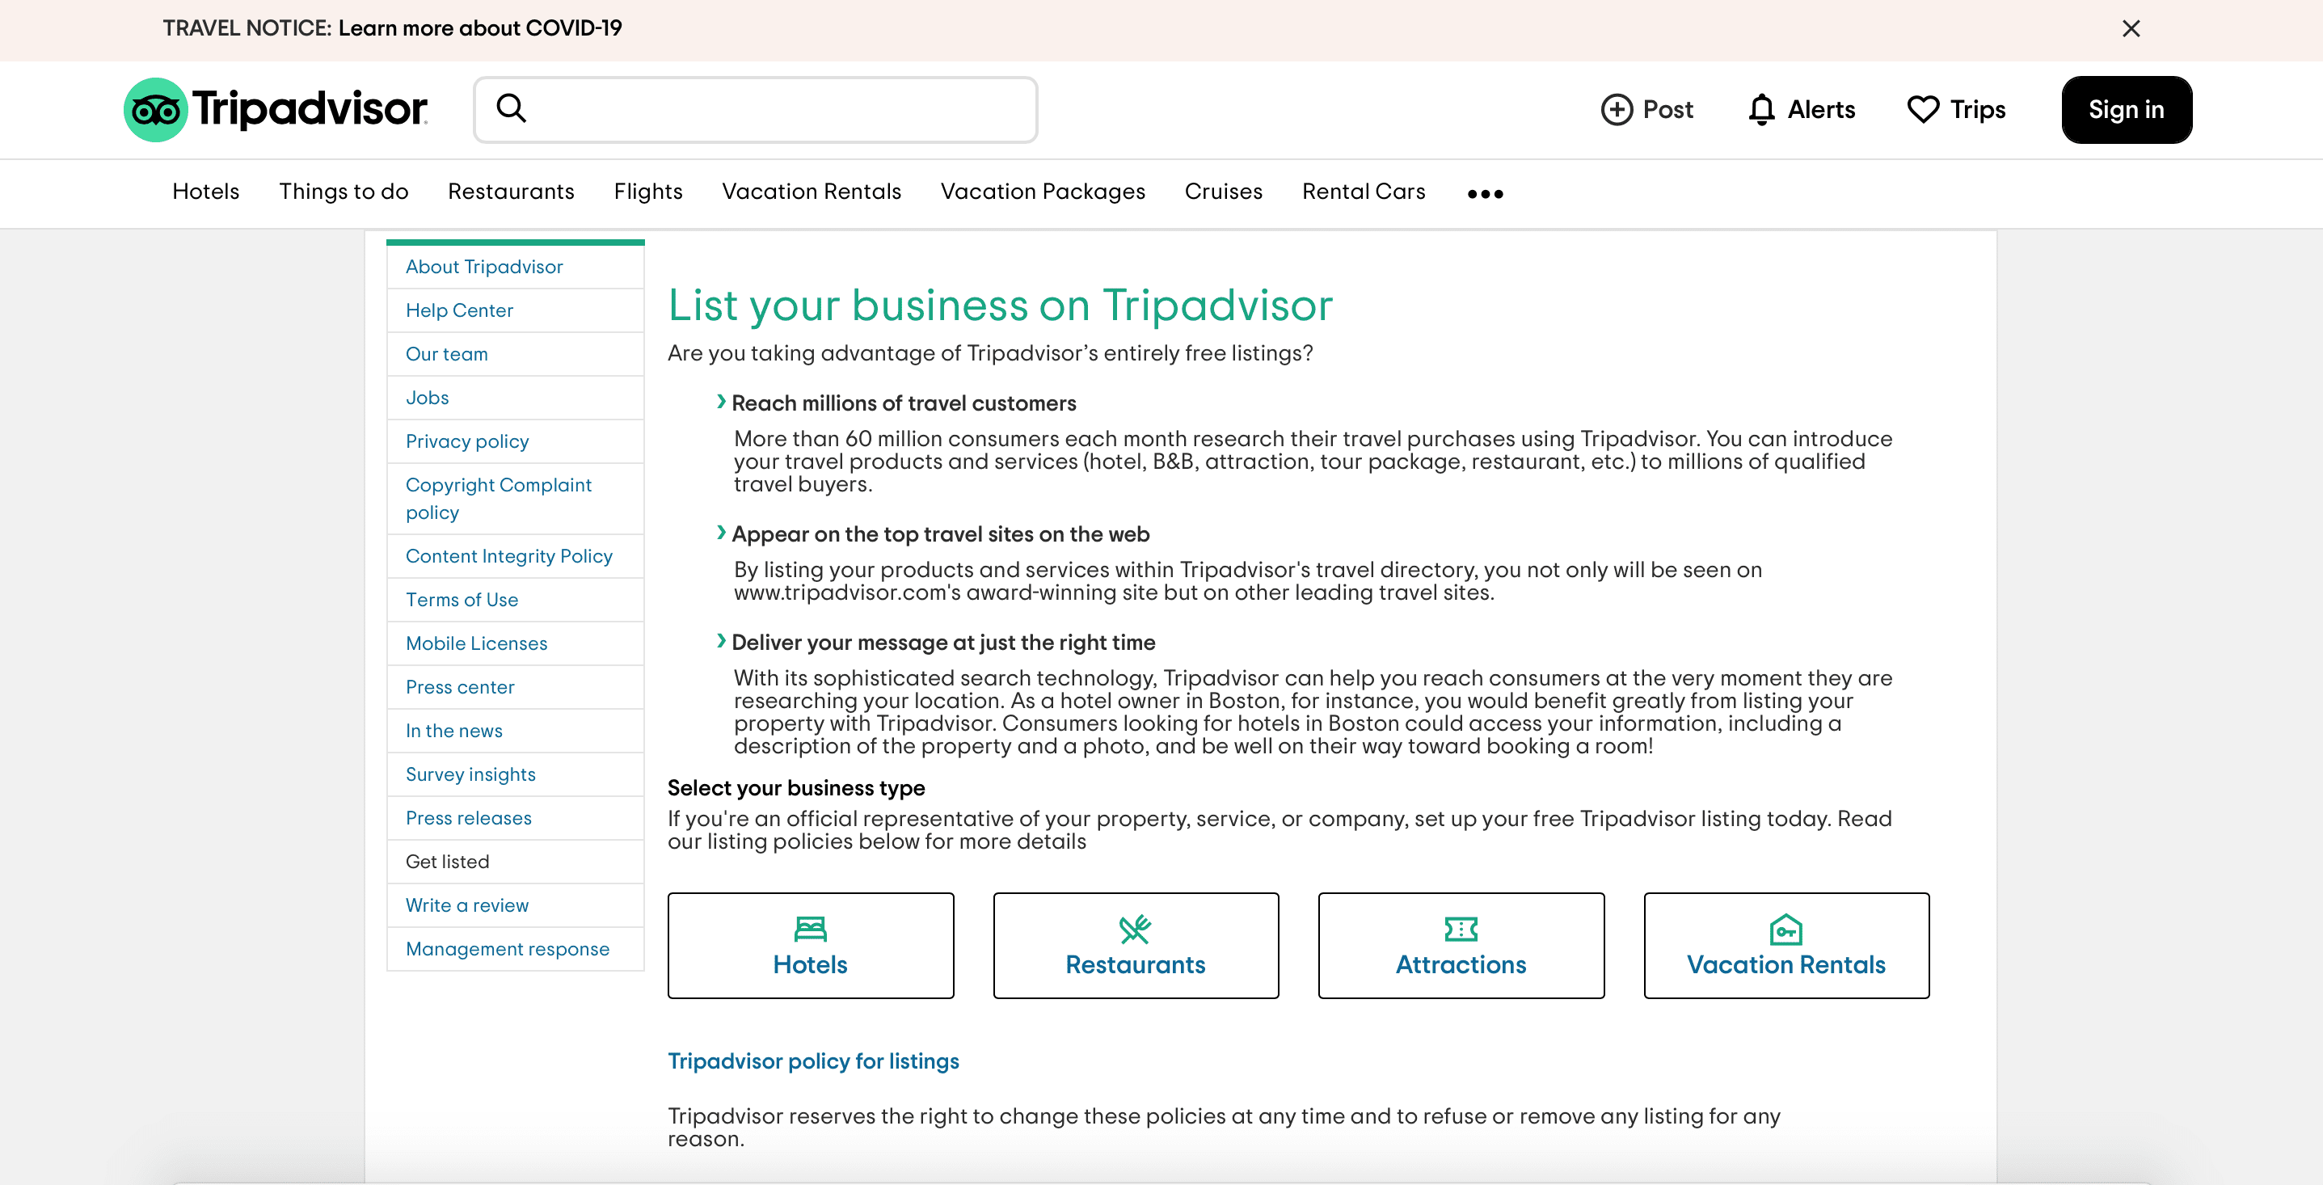Open the Privacy policy link
The height and width of the screenshot is (1185, 2323).
pos(467,441)
